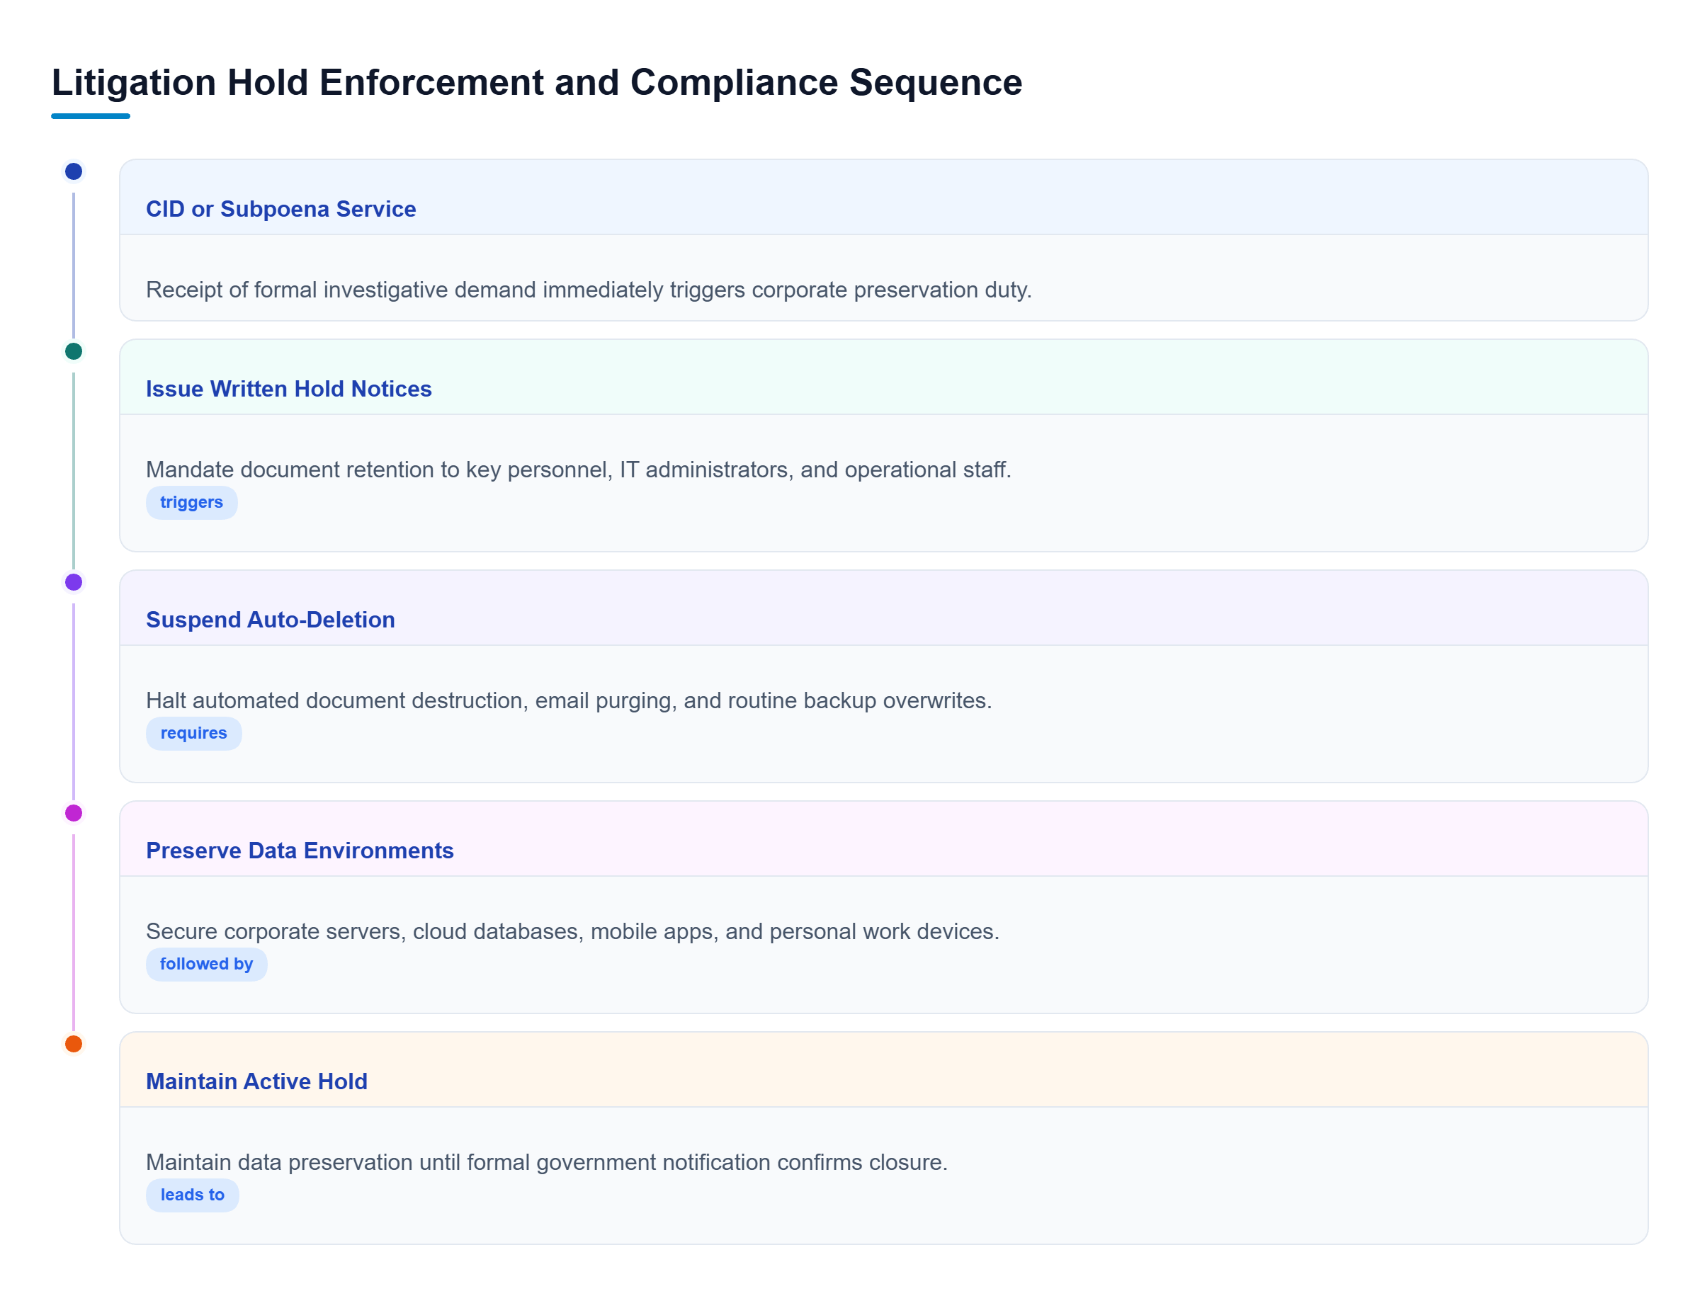Click the Maintain Active Hold heading

tap(256, 1081)
